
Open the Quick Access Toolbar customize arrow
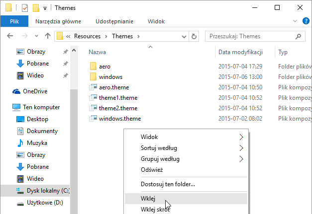coord(45,8)
